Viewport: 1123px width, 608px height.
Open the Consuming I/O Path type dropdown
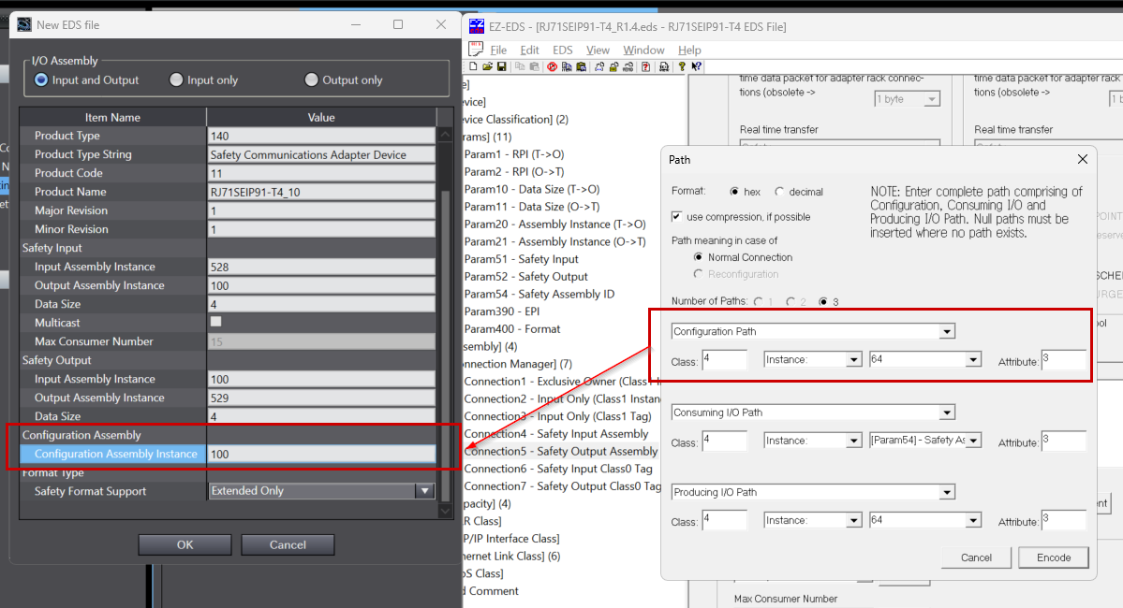[x=947, y=413]
